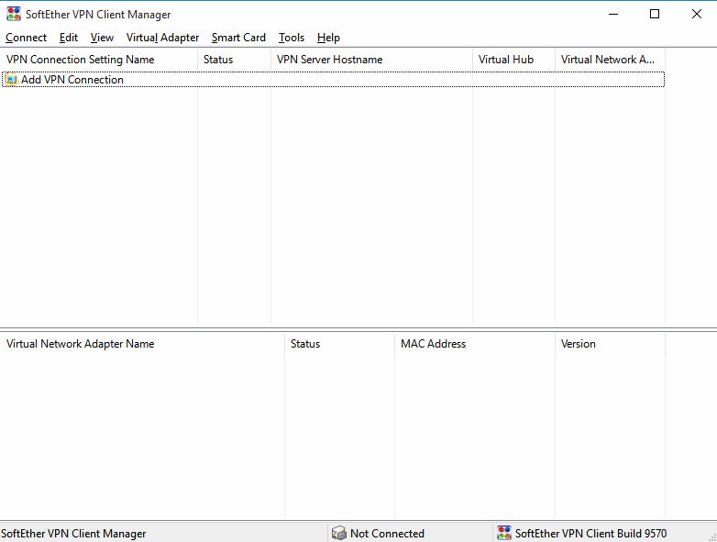Open the Tools menu
The image size is (717, 542).
[292, 38]
